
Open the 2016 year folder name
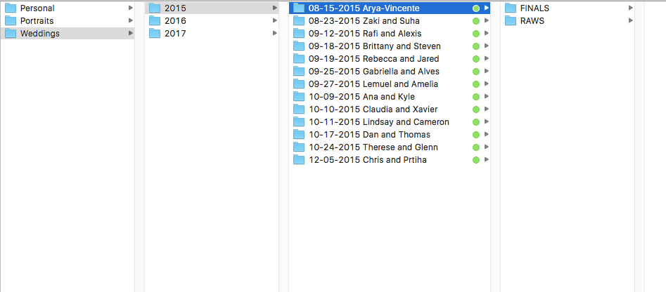(x=175, y=21)
